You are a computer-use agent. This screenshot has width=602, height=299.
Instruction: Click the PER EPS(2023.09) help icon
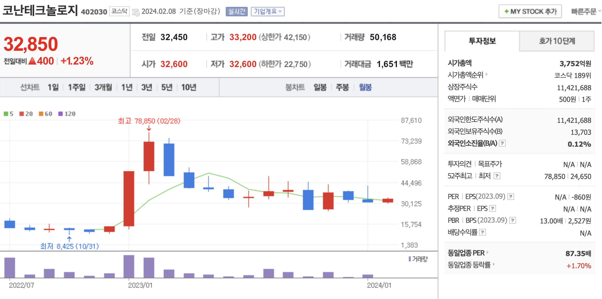tap(511, 197)
